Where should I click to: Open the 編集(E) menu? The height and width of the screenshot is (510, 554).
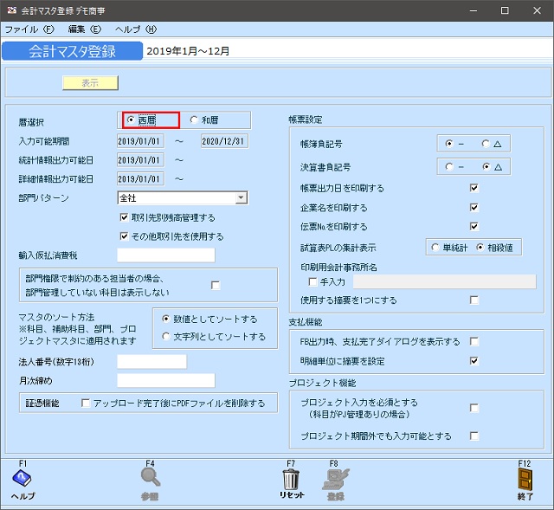click(x=85, y=29)
